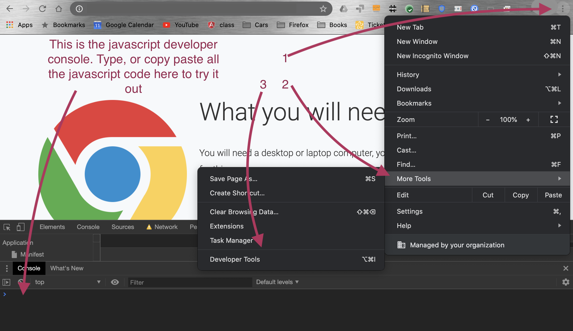The image size is (573, 331).
Task: Open Settings from the Chrome menu
Action: [477, 211]
